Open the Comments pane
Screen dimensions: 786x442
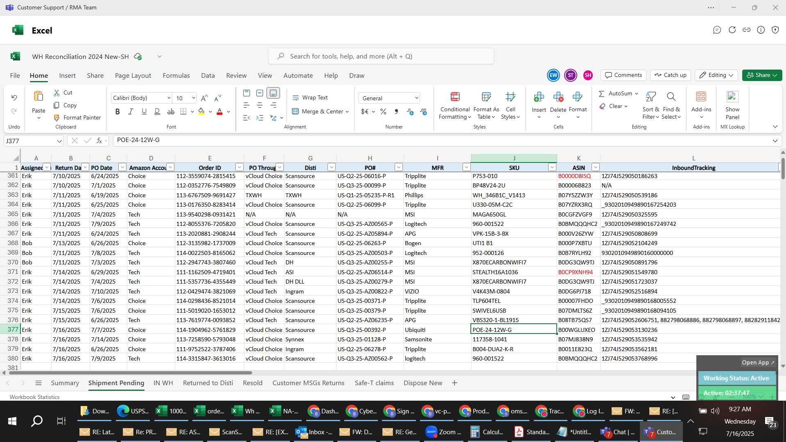coord(623,75)
